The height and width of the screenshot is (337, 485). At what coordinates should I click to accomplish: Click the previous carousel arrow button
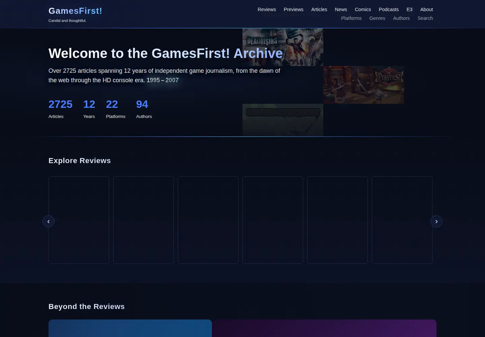pyautogui.click(x=48, y=221)
